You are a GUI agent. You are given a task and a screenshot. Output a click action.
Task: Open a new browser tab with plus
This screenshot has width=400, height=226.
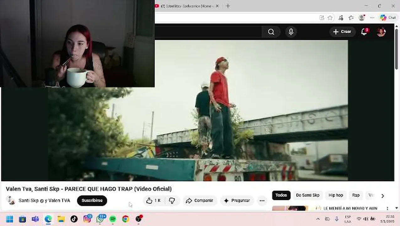click(228, 6)
